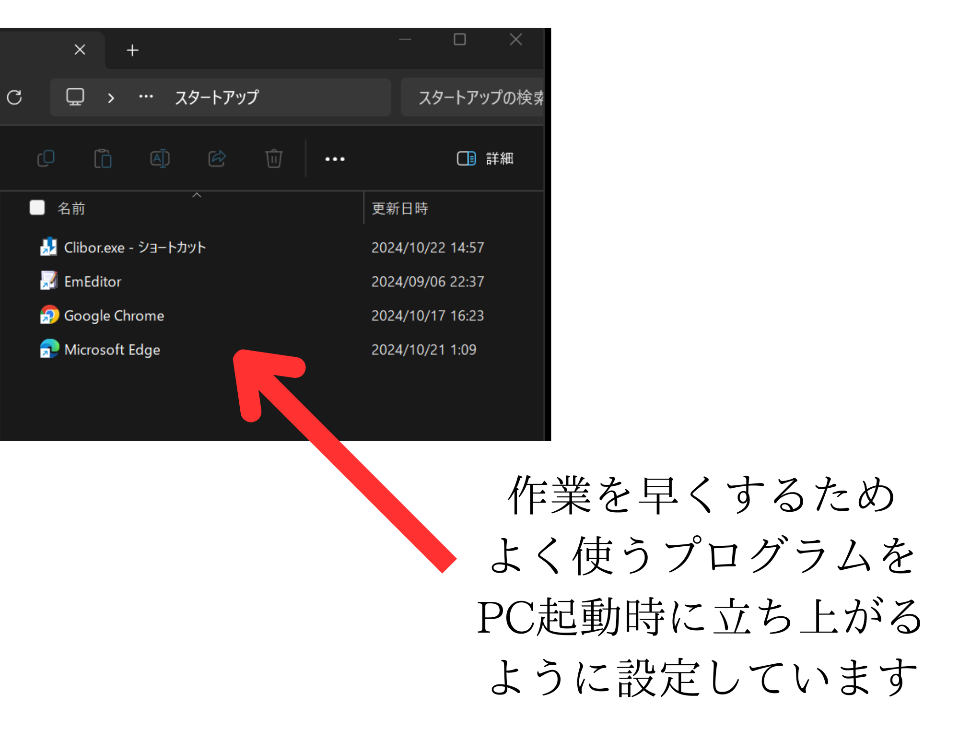The height and width of the screenshot is (741, 959).
Task: Select the Rename icon
Action: [x=159, y=159]
